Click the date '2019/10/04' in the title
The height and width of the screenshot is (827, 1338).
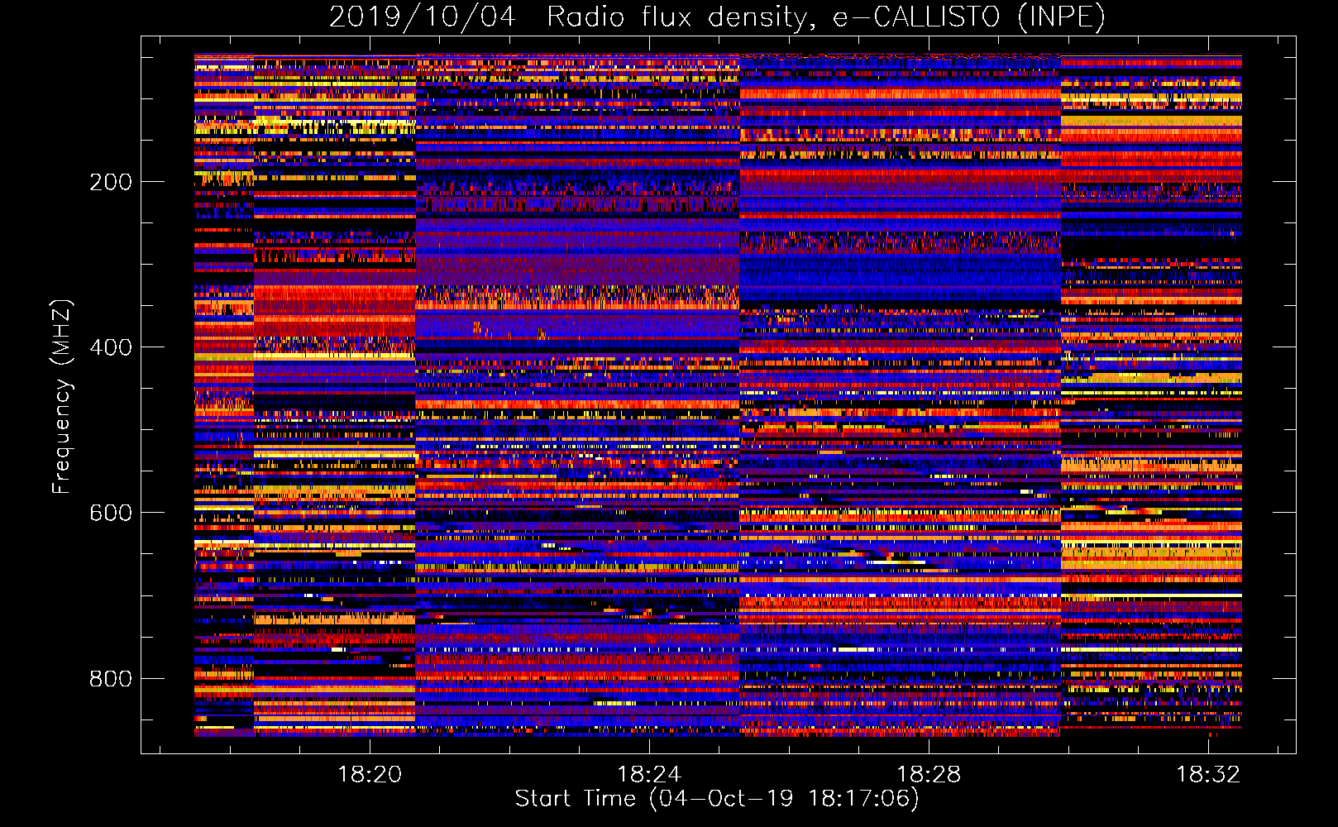[423, 17]
